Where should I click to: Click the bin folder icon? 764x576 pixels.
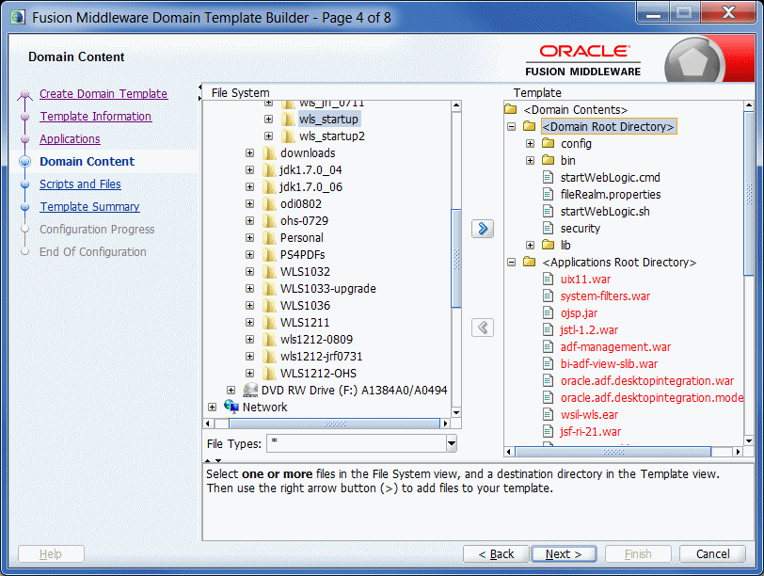click(x=549, y=160)
